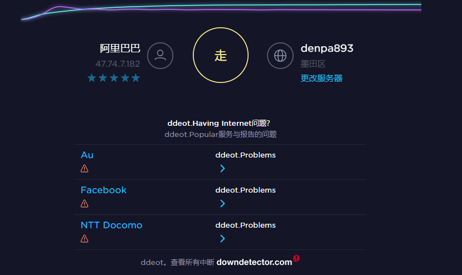Screen dimensions: 462x275
Task: Click the ddeot.Having Internet问题? heading
Action: coord(218,123)
